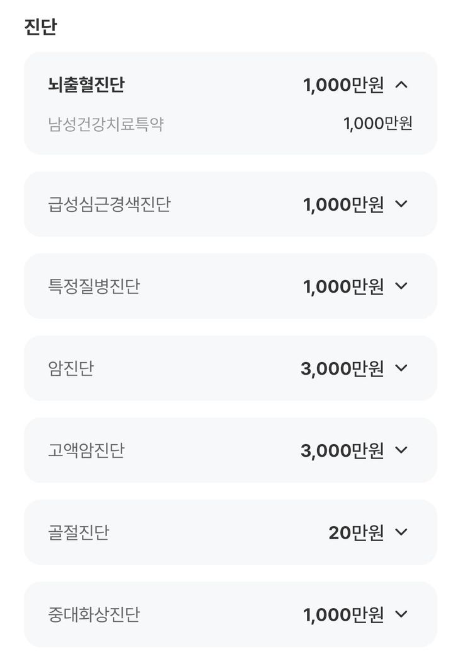
Task: Expand the 특정질병진단 chevron
Action: pyautogui.click(x=401, y=286)
